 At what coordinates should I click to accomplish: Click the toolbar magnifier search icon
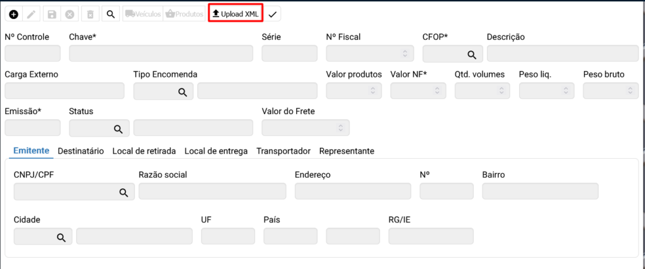click(110, 14)
